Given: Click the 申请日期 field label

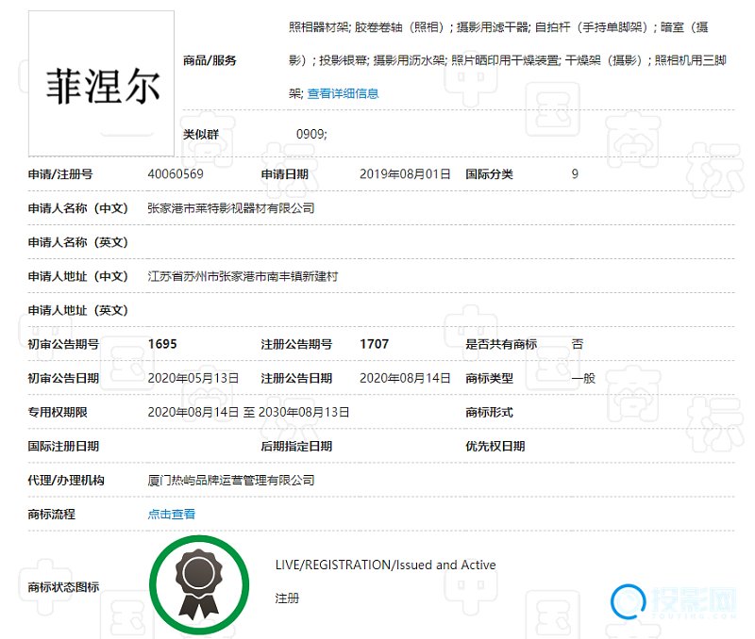Looking at the screenshot, I should coord(285,174).
